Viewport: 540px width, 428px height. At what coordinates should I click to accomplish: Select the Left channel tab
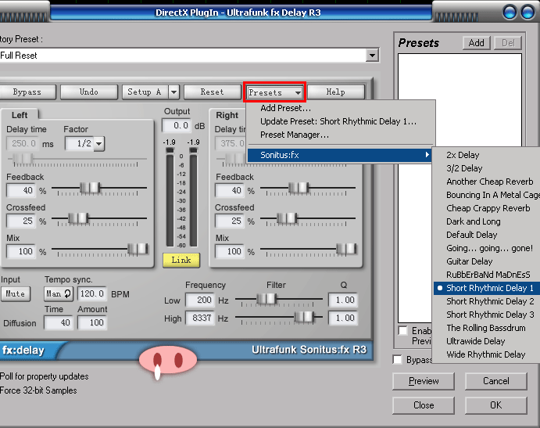20,115
